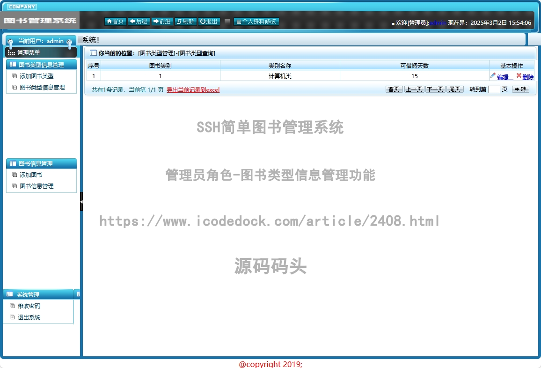Click the page number input field
The width and height of the screenshot is (541, 368).
click(494, 89)
